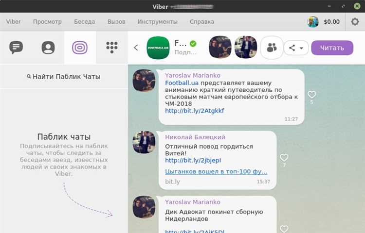Click Yaroslav Marianko's avatar on Дик Адвокат message
The height and width of the screenshot is (233, 365).
(144, 207)
